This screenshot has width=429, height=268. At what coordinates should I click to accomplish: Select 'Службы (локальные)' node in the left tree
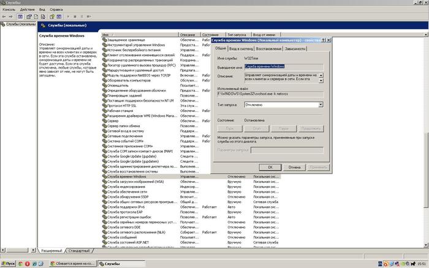point(20,24)
